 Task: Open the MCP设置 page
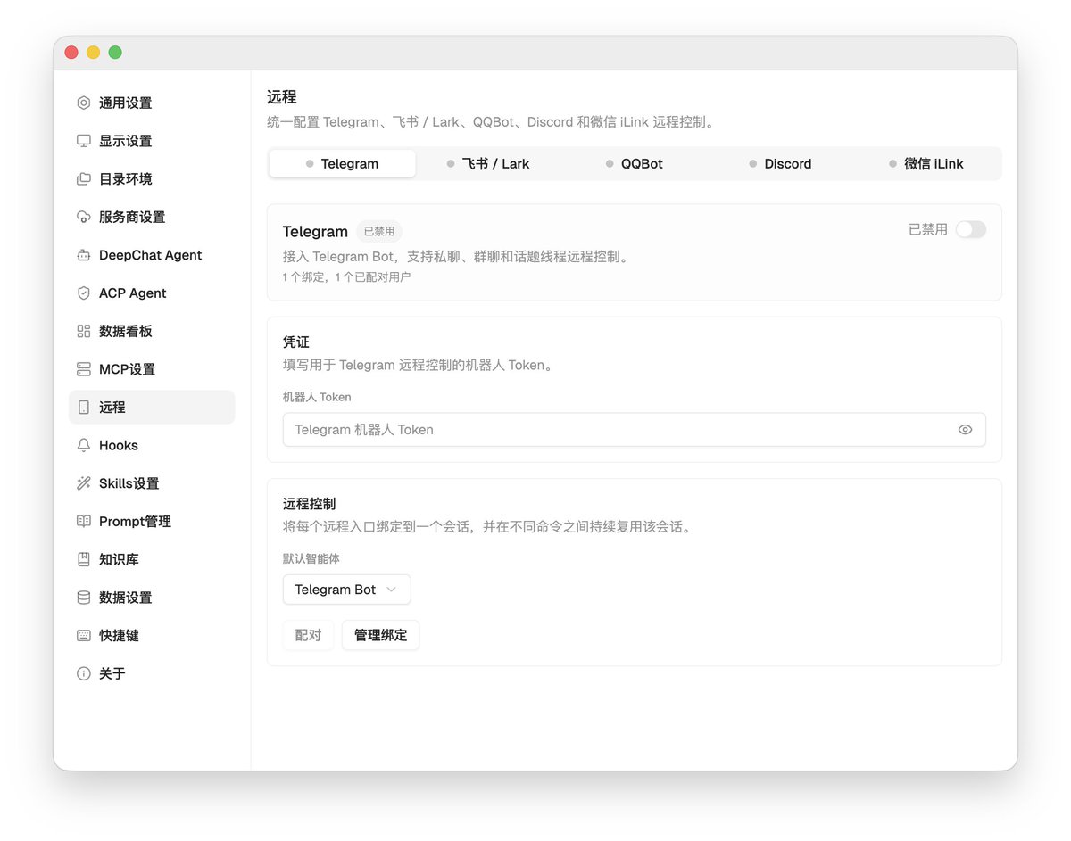tap(152, 369)
